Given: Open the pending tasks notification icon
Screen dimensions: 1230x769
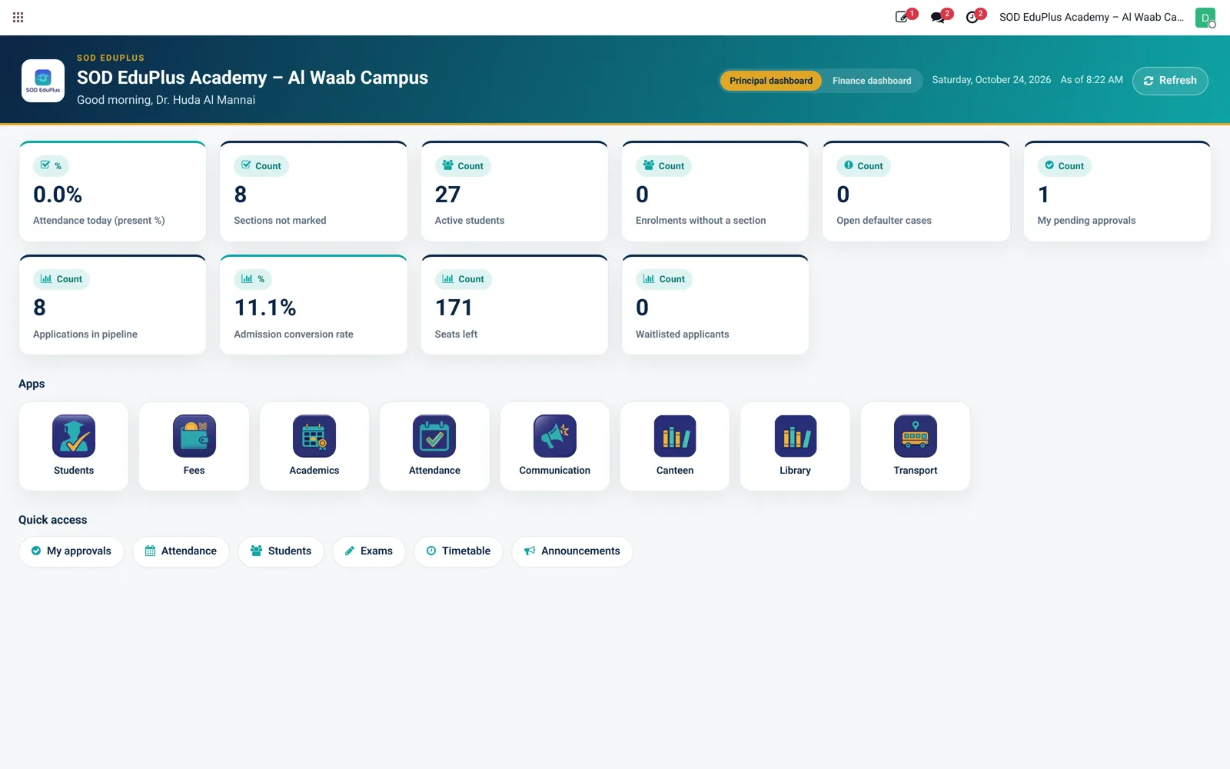Looking at the screenshot, I should click(903, 17).
